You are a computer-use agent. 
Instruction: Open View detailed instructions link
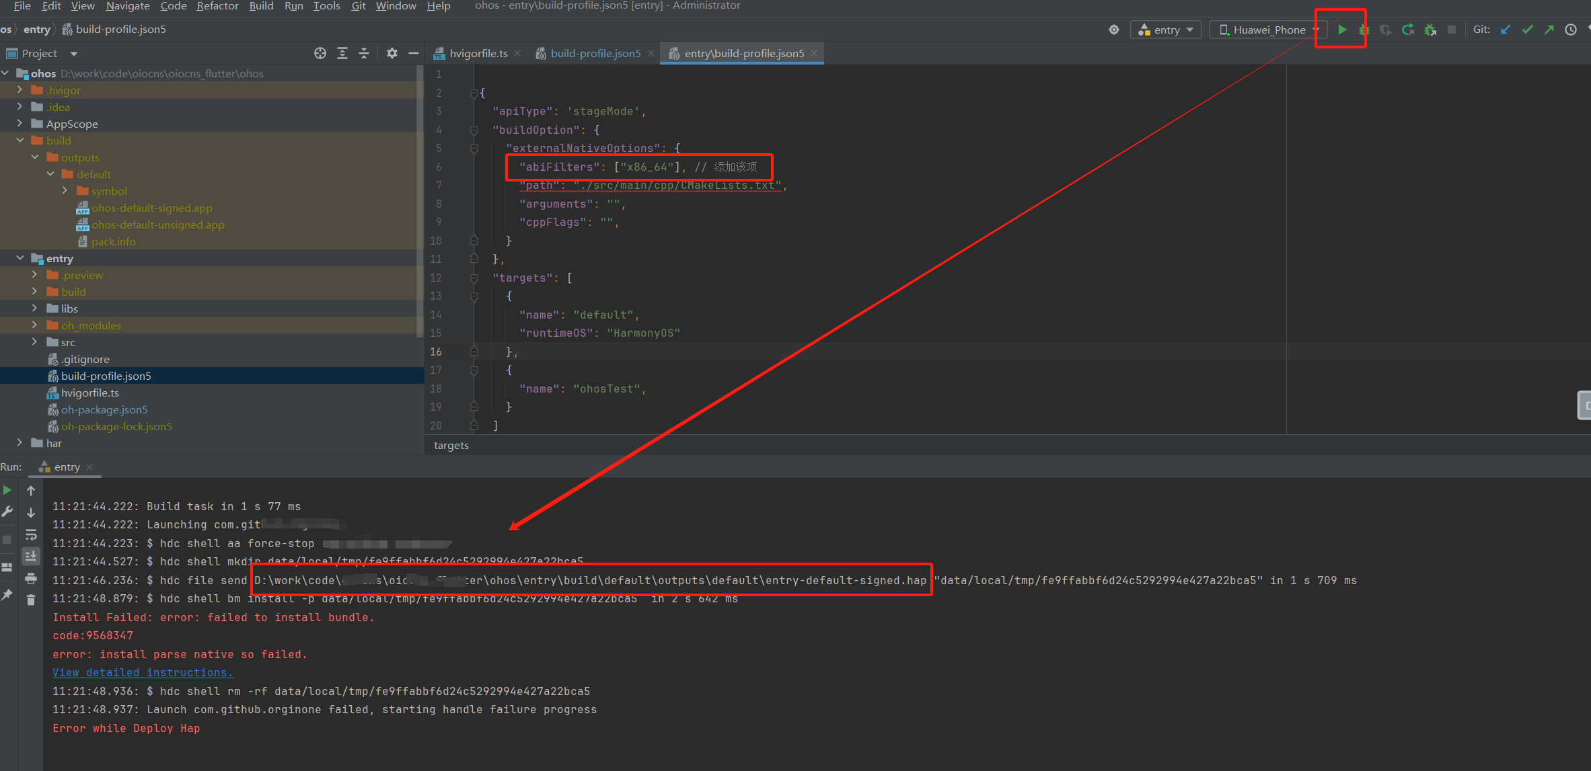coord(143,672)
